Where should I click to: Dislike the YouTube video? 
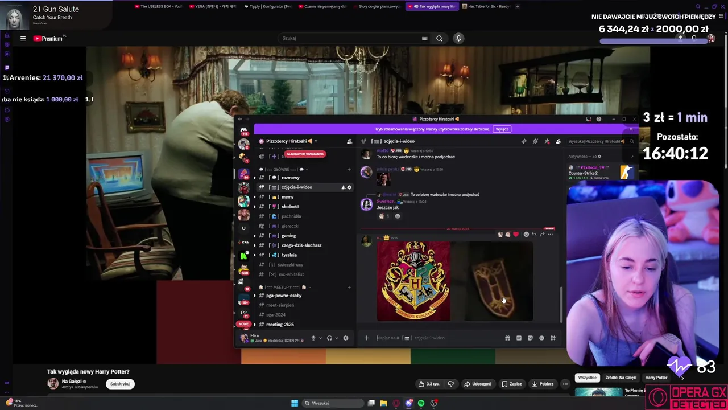click(451, 384)
